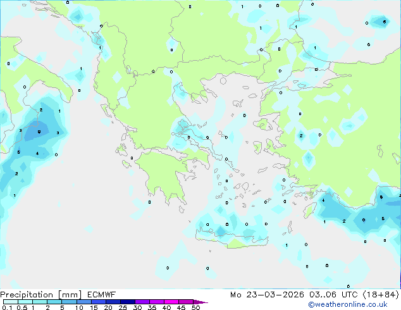Image resolution: width=401 pixels, height=310 pixels.
Task: Click the 45 to 50 mm legend color box
Action: 186,302
